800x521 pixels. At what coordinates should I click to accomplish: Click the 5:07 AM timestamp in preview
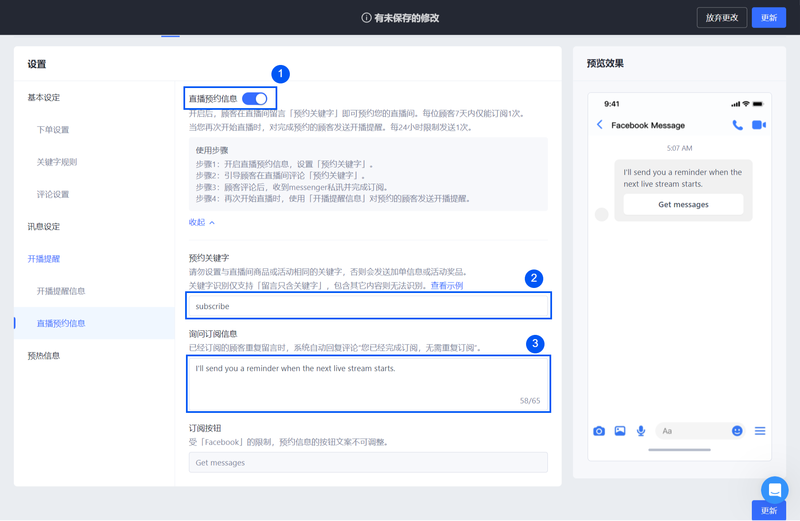coord(679,148)
